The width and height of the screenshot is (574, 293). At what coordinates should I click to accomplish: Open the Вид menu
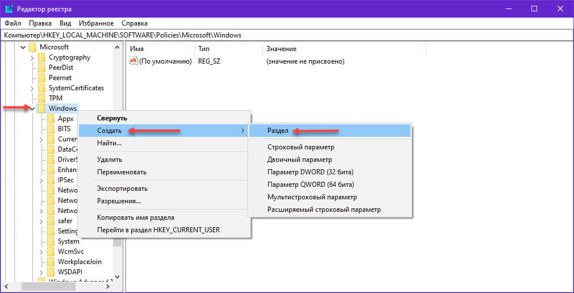pos(65,23)
